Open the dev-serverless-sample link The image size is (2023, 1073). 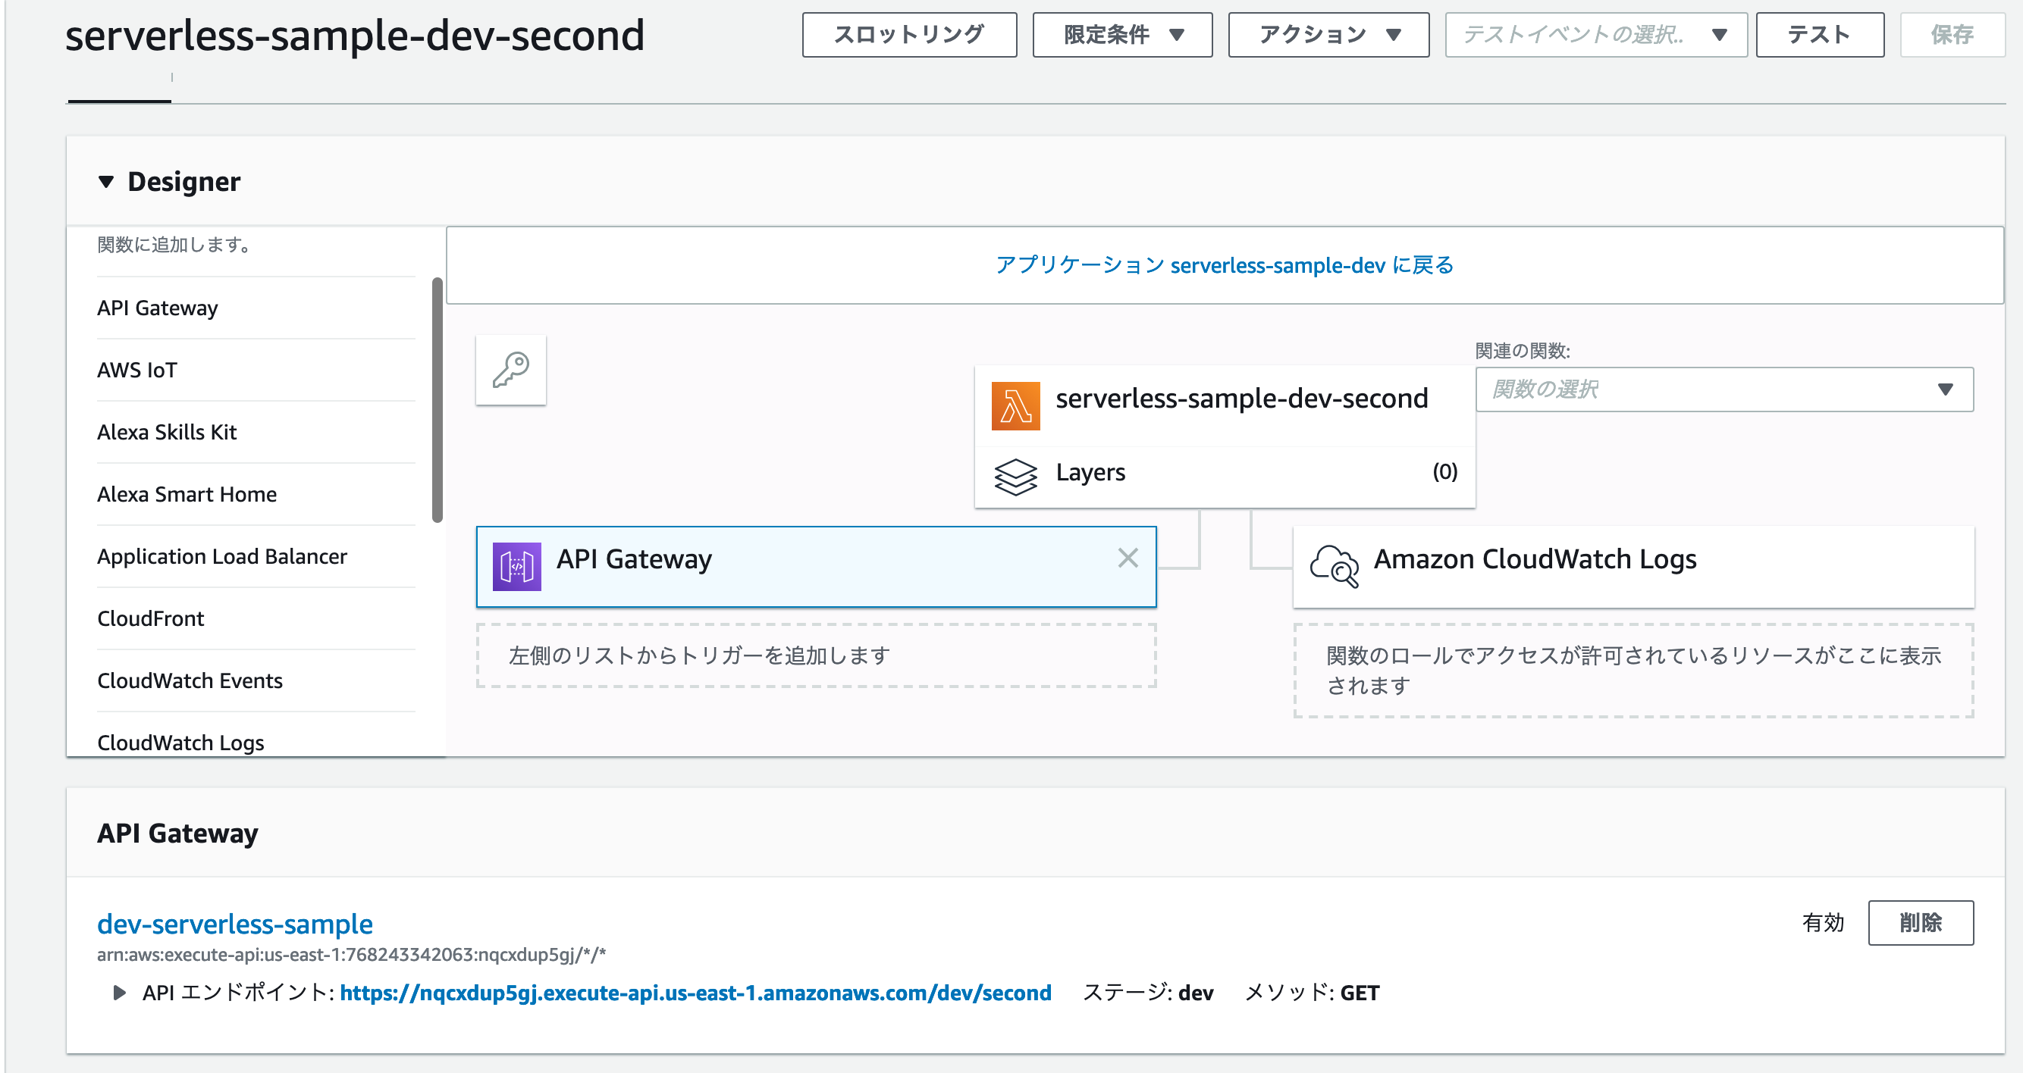[x=235, y=924]
